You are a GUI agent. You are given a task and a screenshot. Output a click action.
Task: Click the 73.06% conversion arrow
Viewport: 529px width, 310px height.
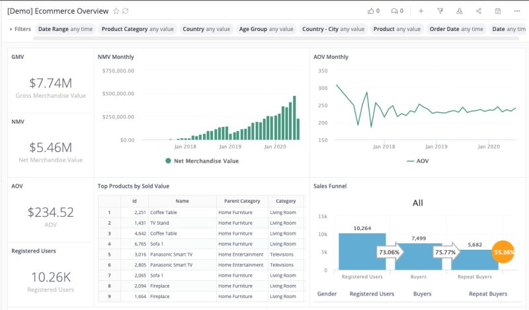(x=390, y=252)
